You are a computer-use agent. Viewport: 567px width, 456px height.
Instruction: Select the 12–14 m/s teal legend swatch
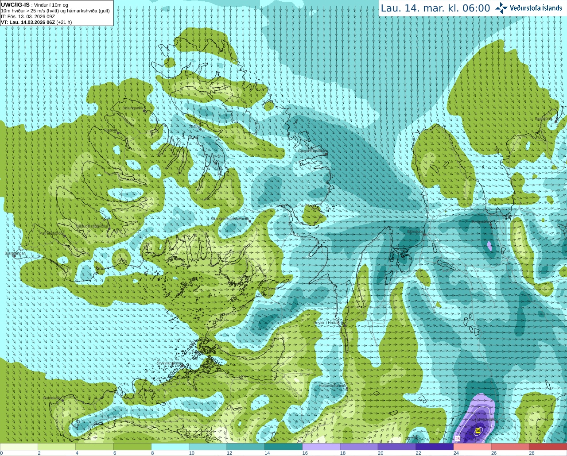click(x=246, y=447)
